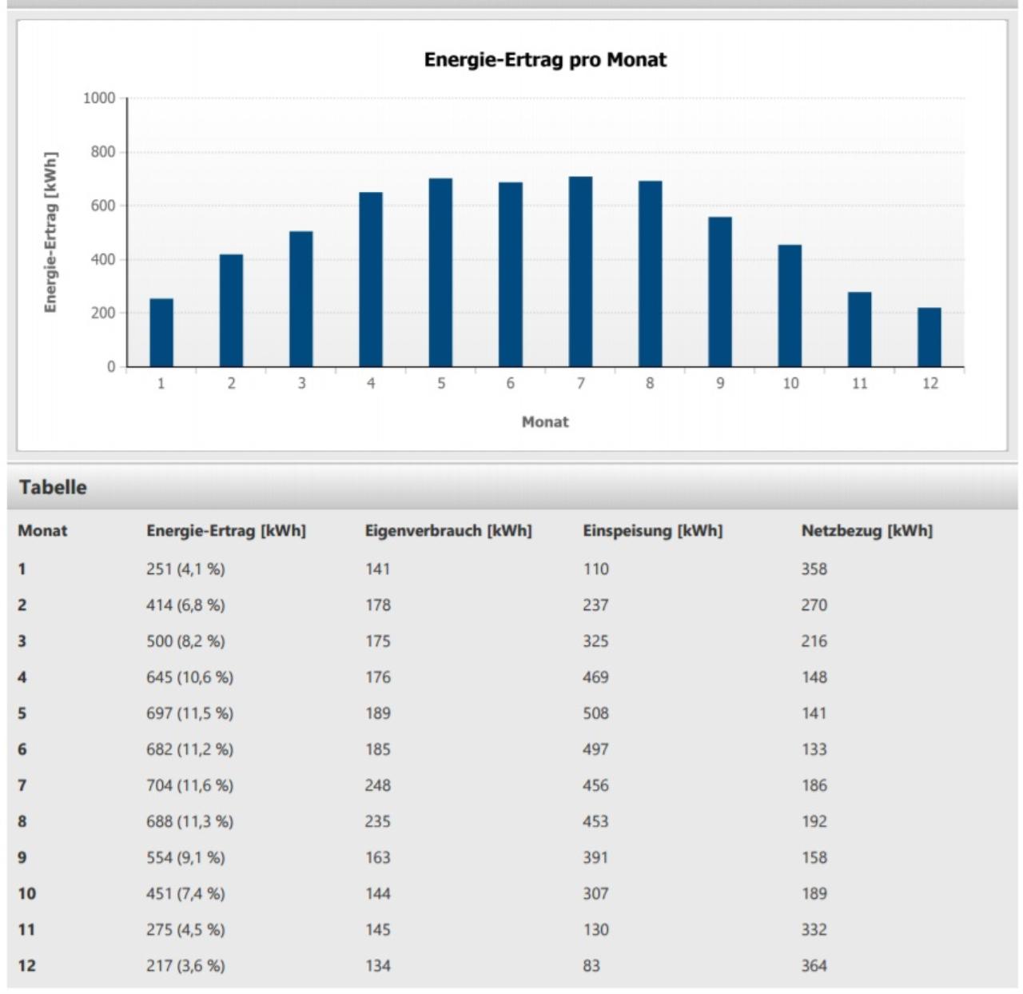Click the cell '500 (8,2 %)'
The width and height of the screenshot is (1023, 994).
[185, 641]
